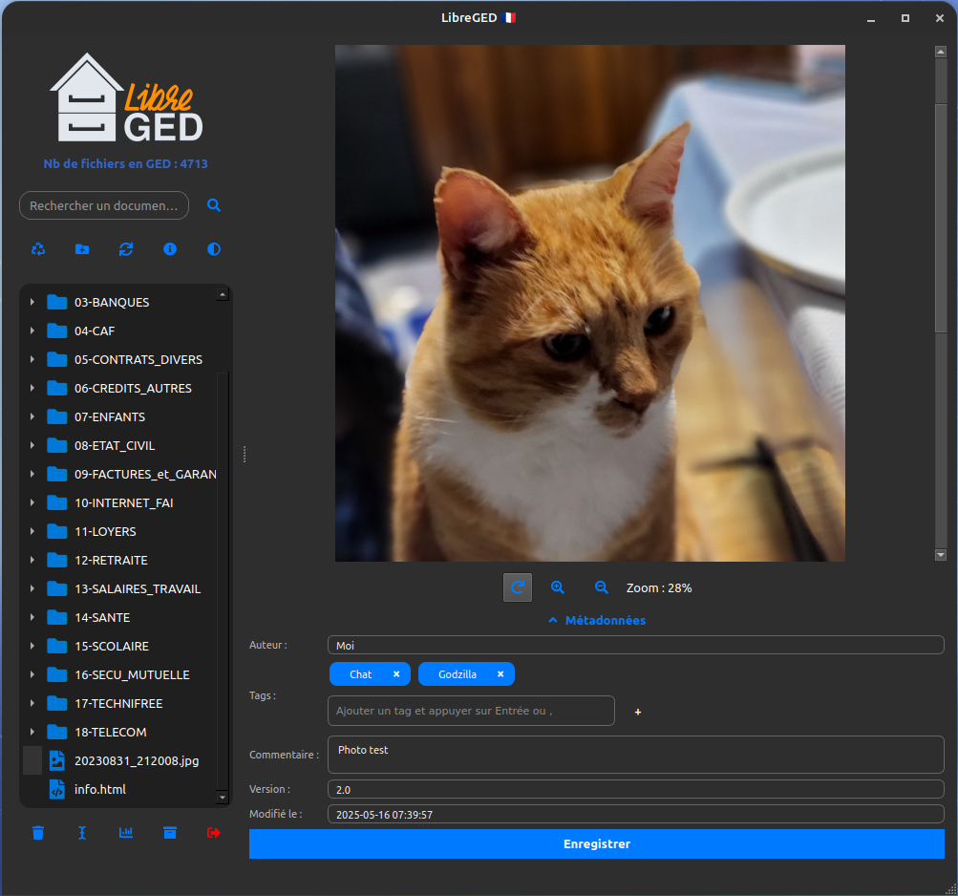
Task: Click the red logout exit icon
Action: (x=214, y=833)
